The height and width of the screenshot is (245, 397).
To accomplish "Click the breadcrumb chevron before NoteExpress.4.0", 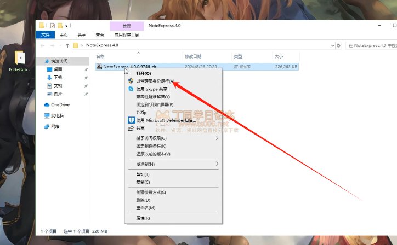I will 82,45.
